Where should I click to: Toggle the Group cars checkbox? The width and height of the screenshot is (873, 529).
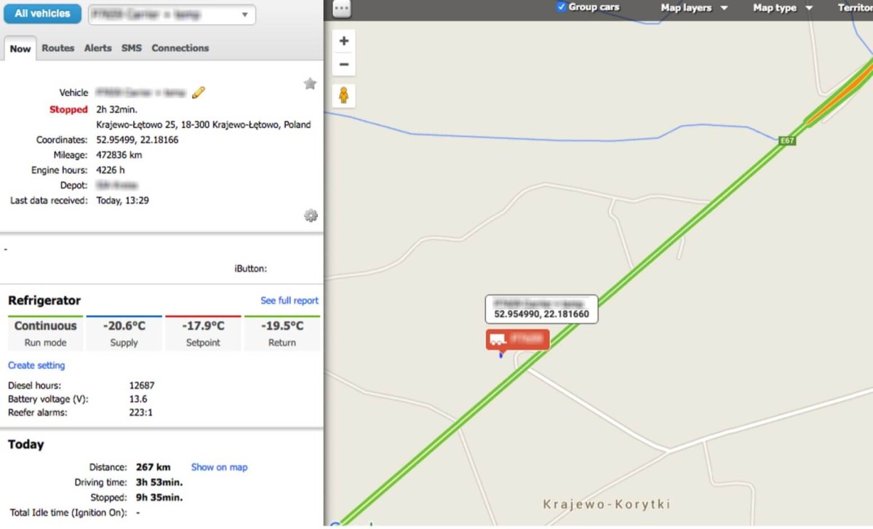561,7
